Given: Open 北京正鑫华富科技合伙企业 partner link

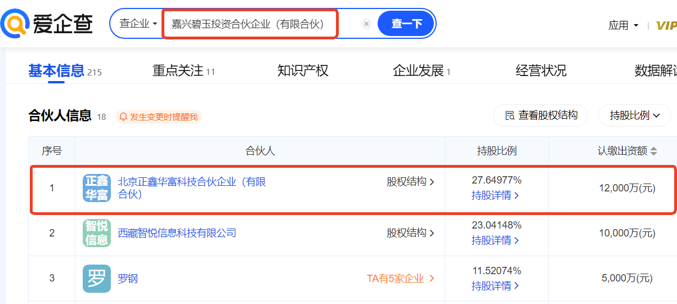Looking at the screenshot, I should coord(191,188).
